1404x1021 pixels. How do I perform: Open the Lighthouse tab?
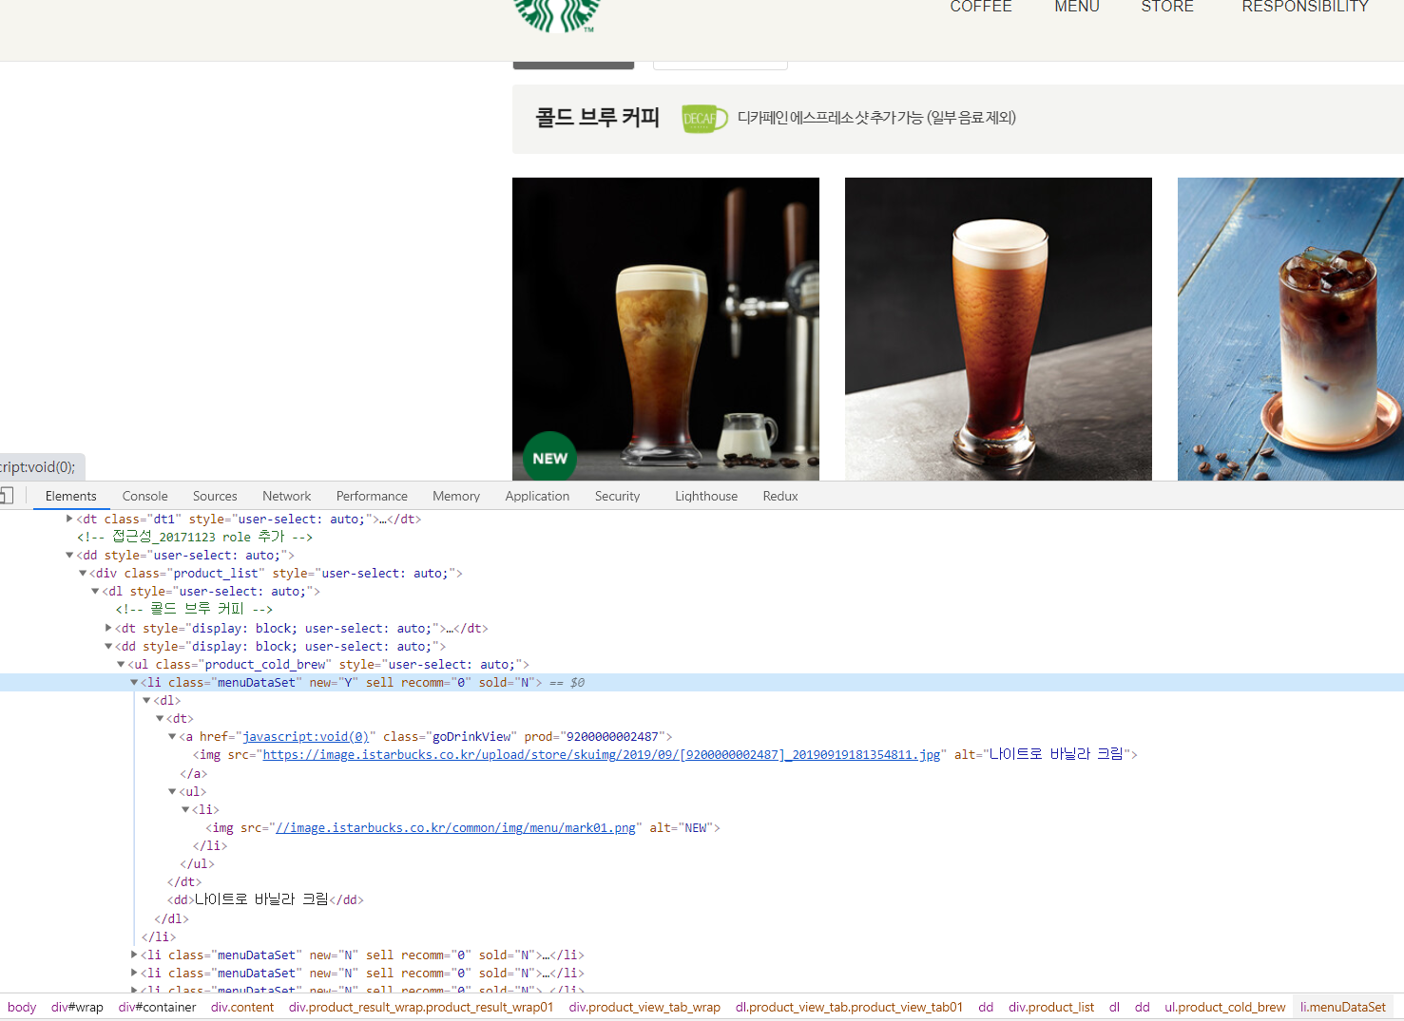pos(706,496)
